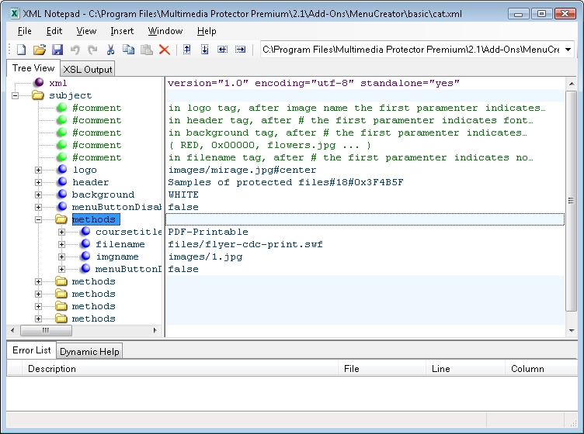Screen dimensions: 584x434
Task: Select the filename tree item
Action: (x=120, y=245)
